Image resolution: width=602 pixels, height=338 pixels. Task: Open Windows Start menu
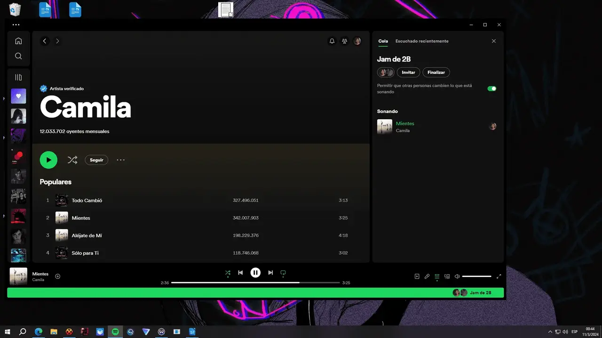pos(8,332)
